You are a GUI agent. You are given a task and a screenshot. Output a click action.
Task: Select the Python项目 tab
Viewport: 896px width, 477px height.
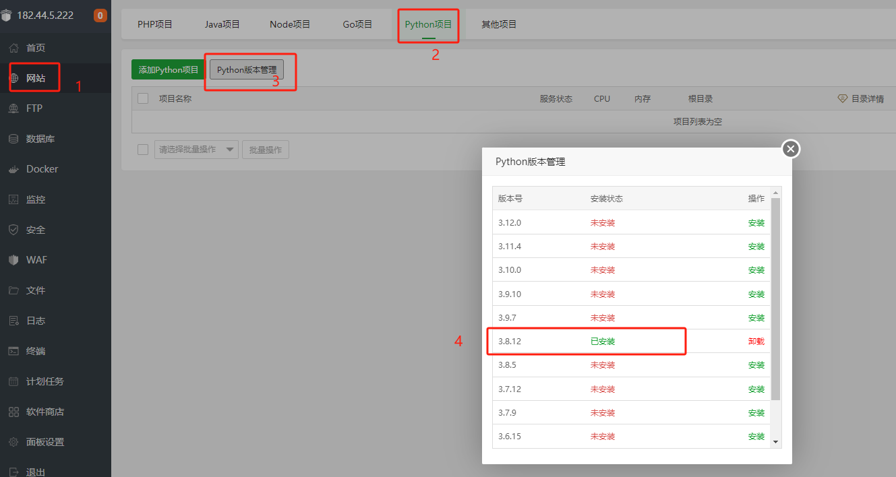(428, 24)
